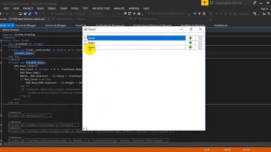Expand the Node2 tree node
This screenshot has width=271, height=152.
tap(85, 44)
